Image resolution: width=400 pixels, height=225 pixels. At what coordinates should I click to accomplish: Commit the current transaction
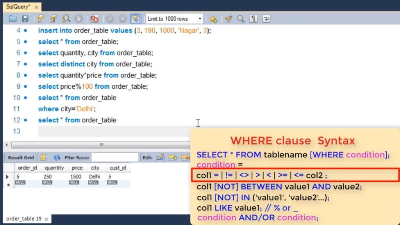coord(111,18)
